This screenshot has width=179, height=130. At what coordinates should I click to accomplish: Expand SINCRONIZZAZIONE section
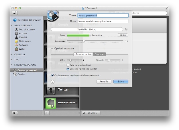point(12,65)
